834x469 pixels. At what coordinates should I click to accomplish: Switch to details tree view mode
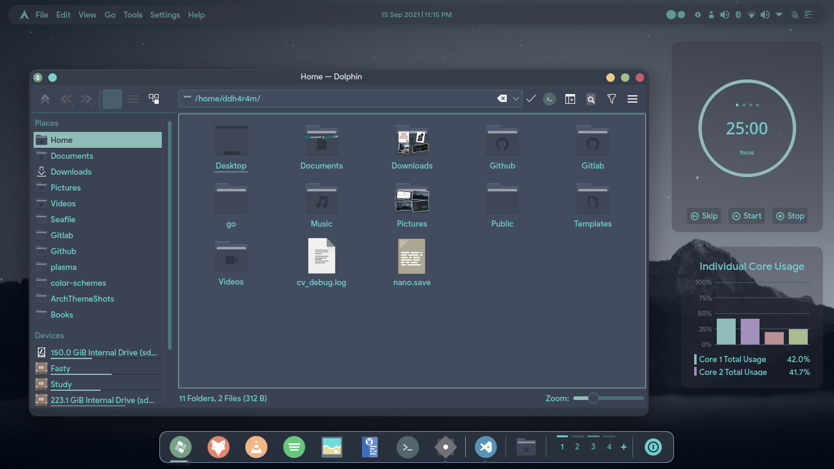coord(154,99)
